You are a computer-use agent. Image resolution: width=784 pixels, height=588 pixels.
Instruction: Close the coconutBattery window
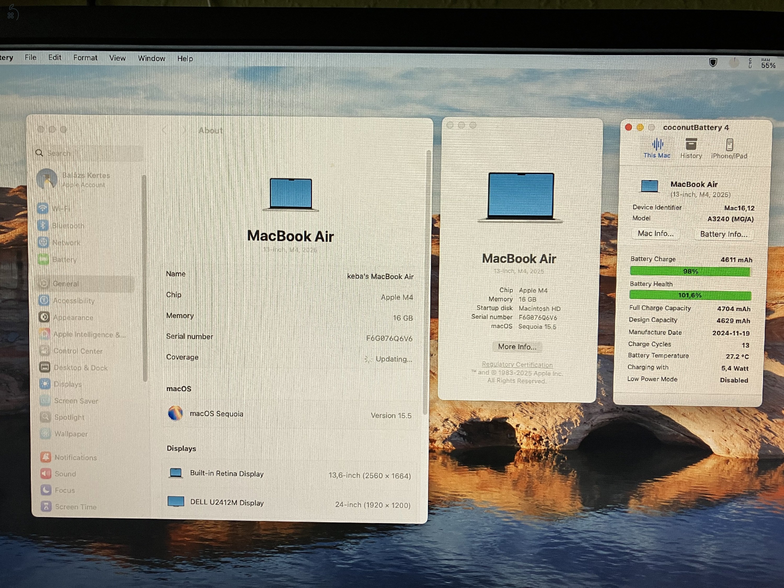click(629, 127)
